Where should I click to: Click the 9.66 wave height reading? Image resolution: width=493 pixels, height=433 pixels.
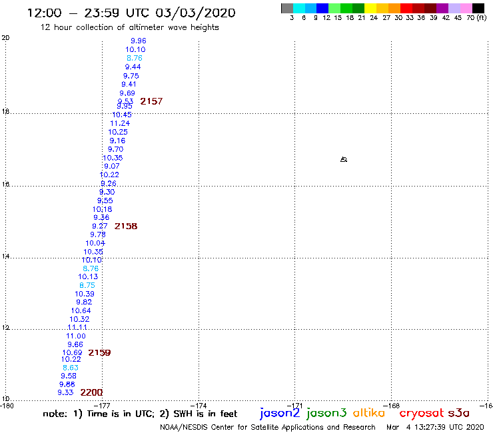coord(75,344)
